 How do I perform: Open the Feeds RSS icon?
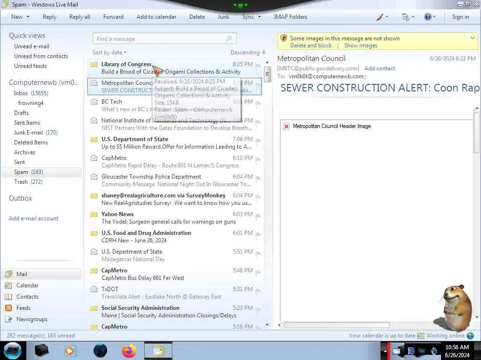[x=8, y=308]
